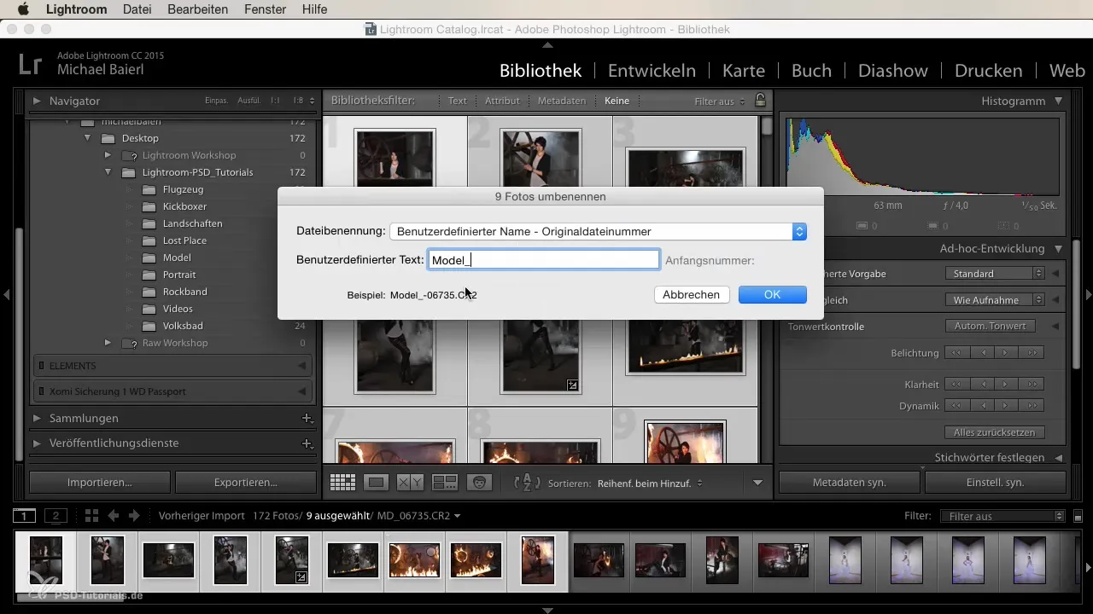This screenshot has height=614, width=1093.
Task: Switch to Diashow module
Action: tap(893, 71)
